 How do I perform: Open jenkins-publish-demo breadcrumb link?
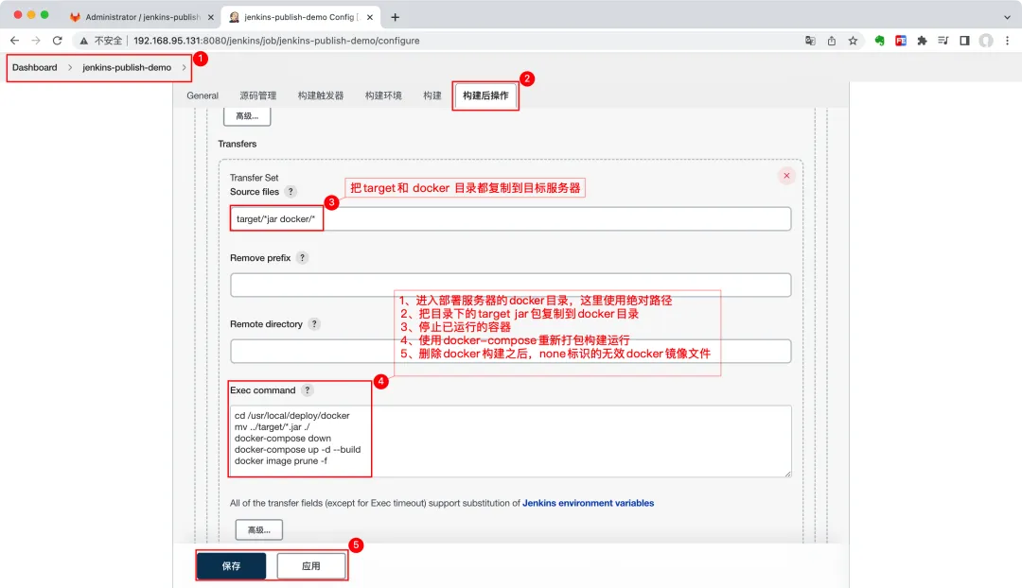(127, 68)
